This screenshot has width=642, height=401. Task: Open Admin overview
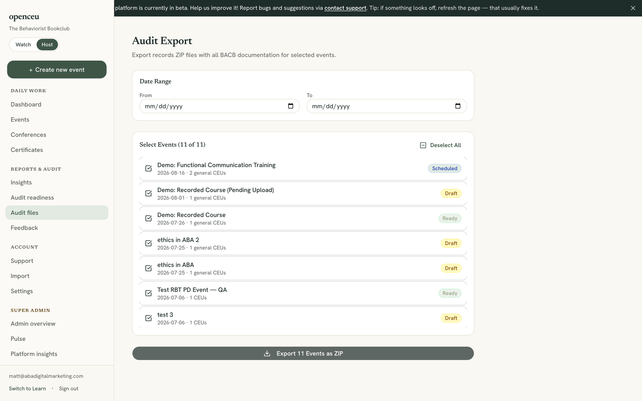57,324
